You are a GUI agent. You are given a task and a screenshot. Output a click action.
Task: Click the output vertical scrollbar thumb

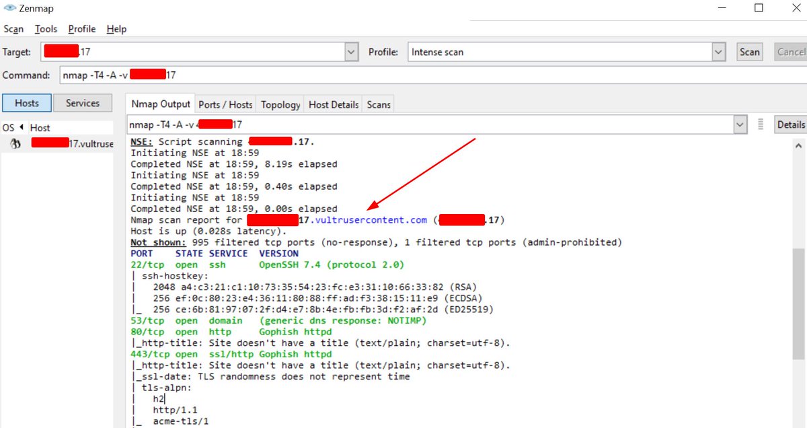click(x=799, y=304)
